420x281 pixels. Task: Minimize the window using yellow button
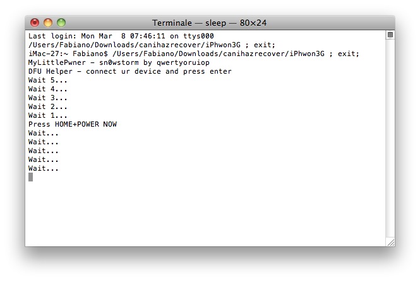click(48, 23)
